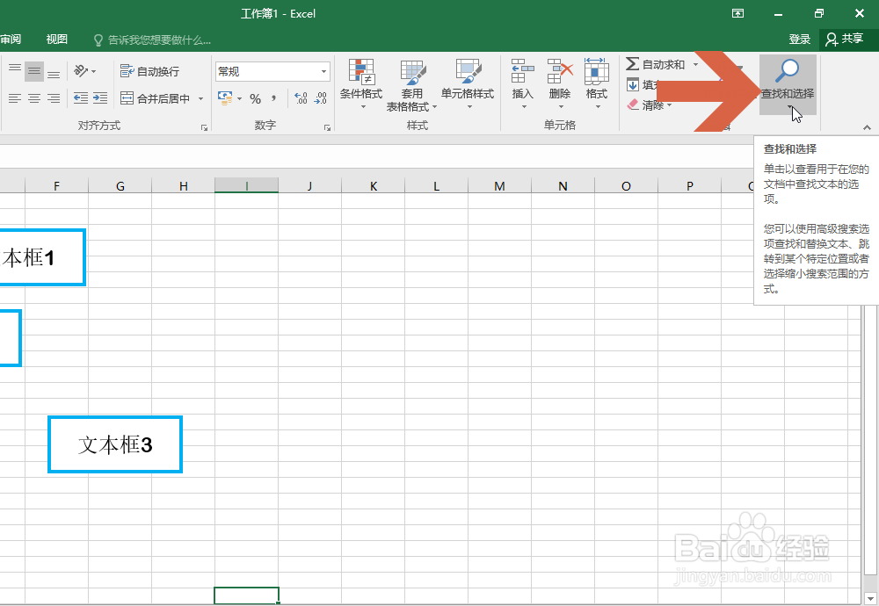Screen dimensions: 879x606
Task: Select column O header
Action: click(626, 186)
